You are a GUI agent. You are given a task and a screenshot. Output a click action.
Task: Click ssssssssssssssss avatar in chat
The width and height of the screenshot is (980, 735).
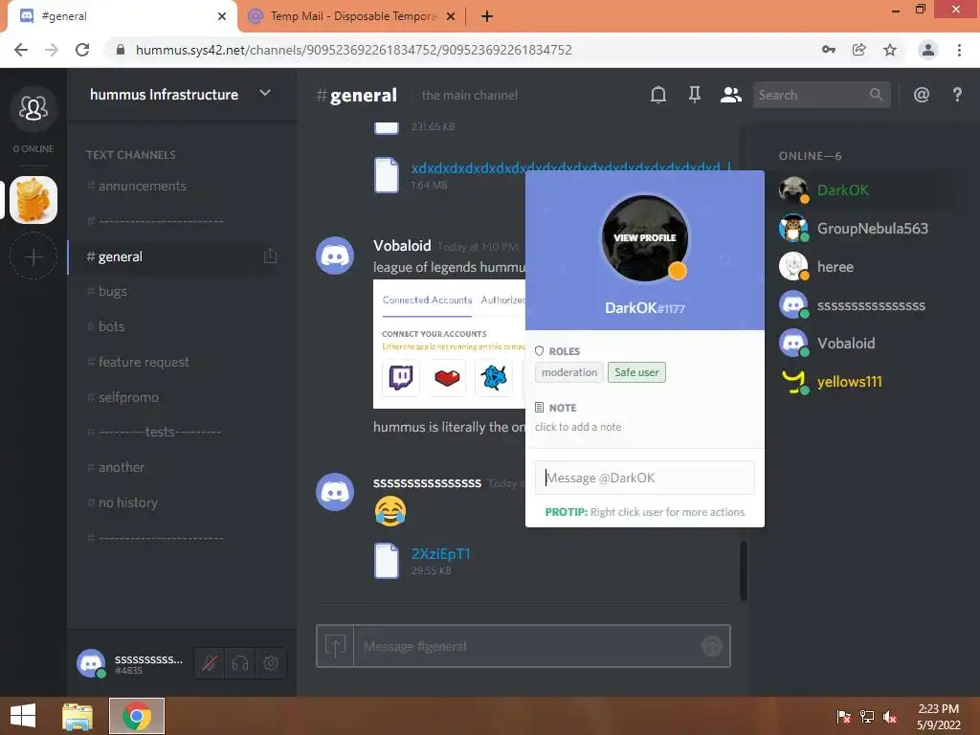point(335,492)
